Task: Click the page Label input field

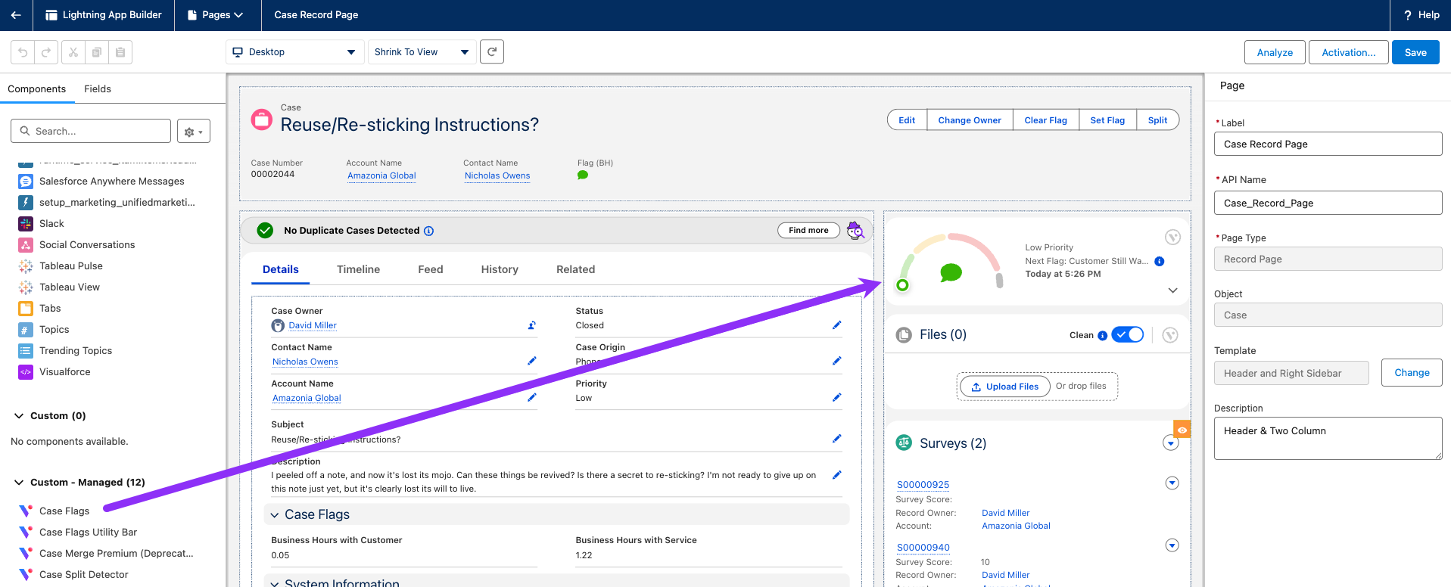Action: (1328, 144)
